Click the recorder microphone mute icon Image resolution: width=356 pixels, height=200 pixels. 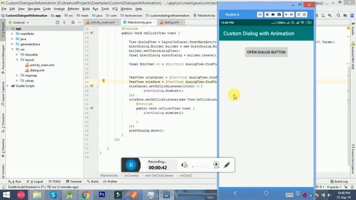184,165
